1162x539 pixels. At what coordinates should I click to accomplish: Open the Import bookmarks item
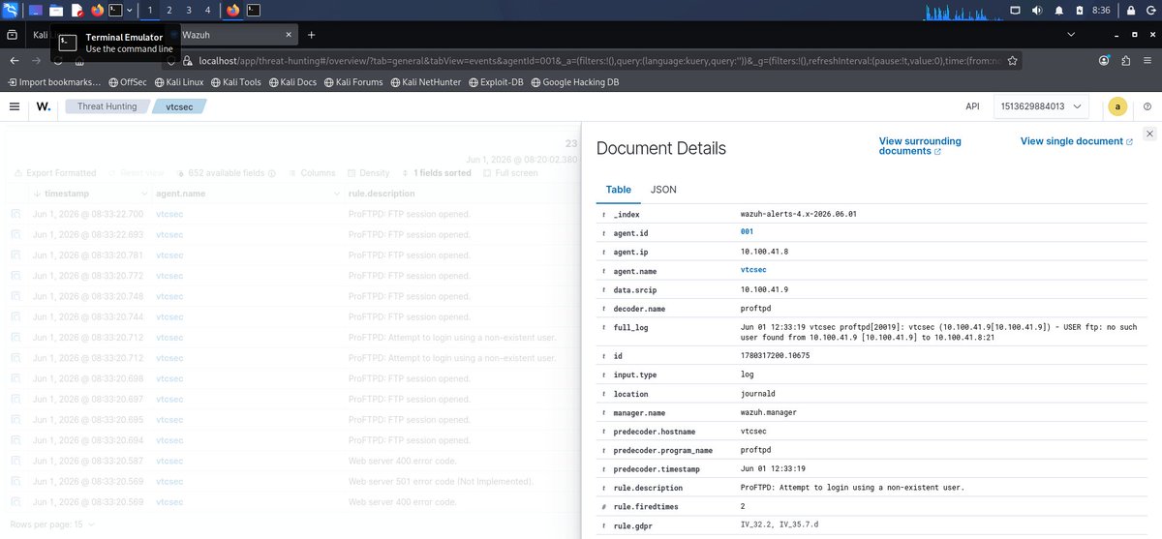53,82
